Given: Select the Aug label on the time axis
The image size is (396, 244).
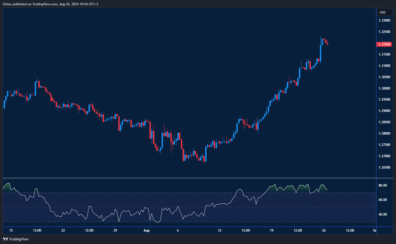Looking at the screenshot, I should pyautogui.click(x=146, y=230).
